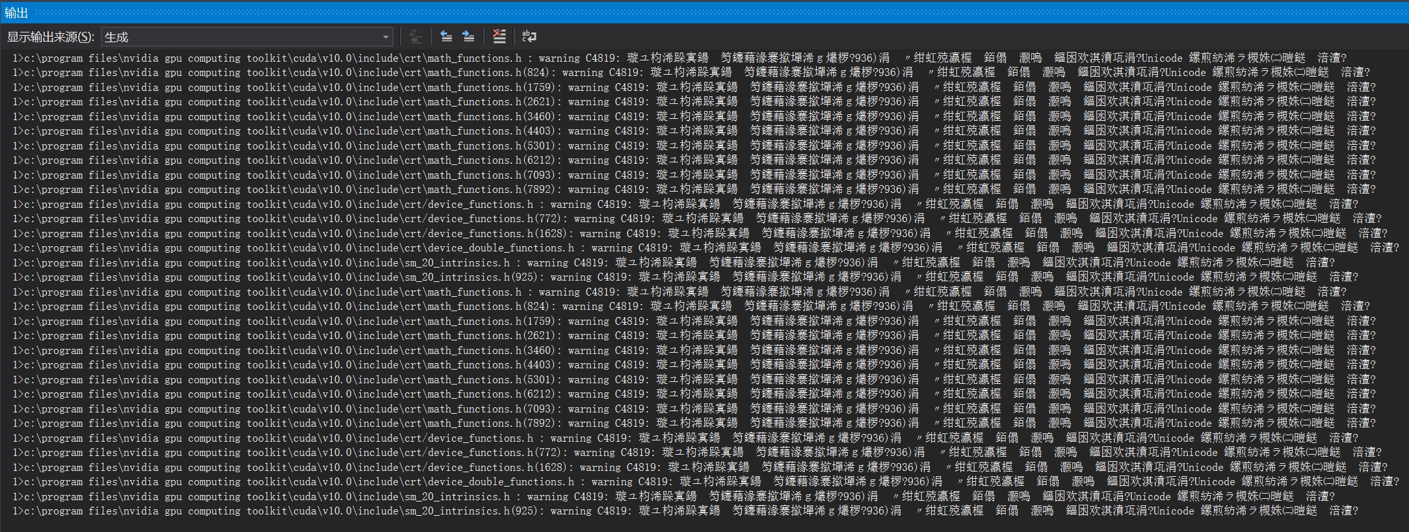This screenshot has width=1409, height=532.
Task: Clear all output with the red X icon
Action: click(x=499, y=37)
